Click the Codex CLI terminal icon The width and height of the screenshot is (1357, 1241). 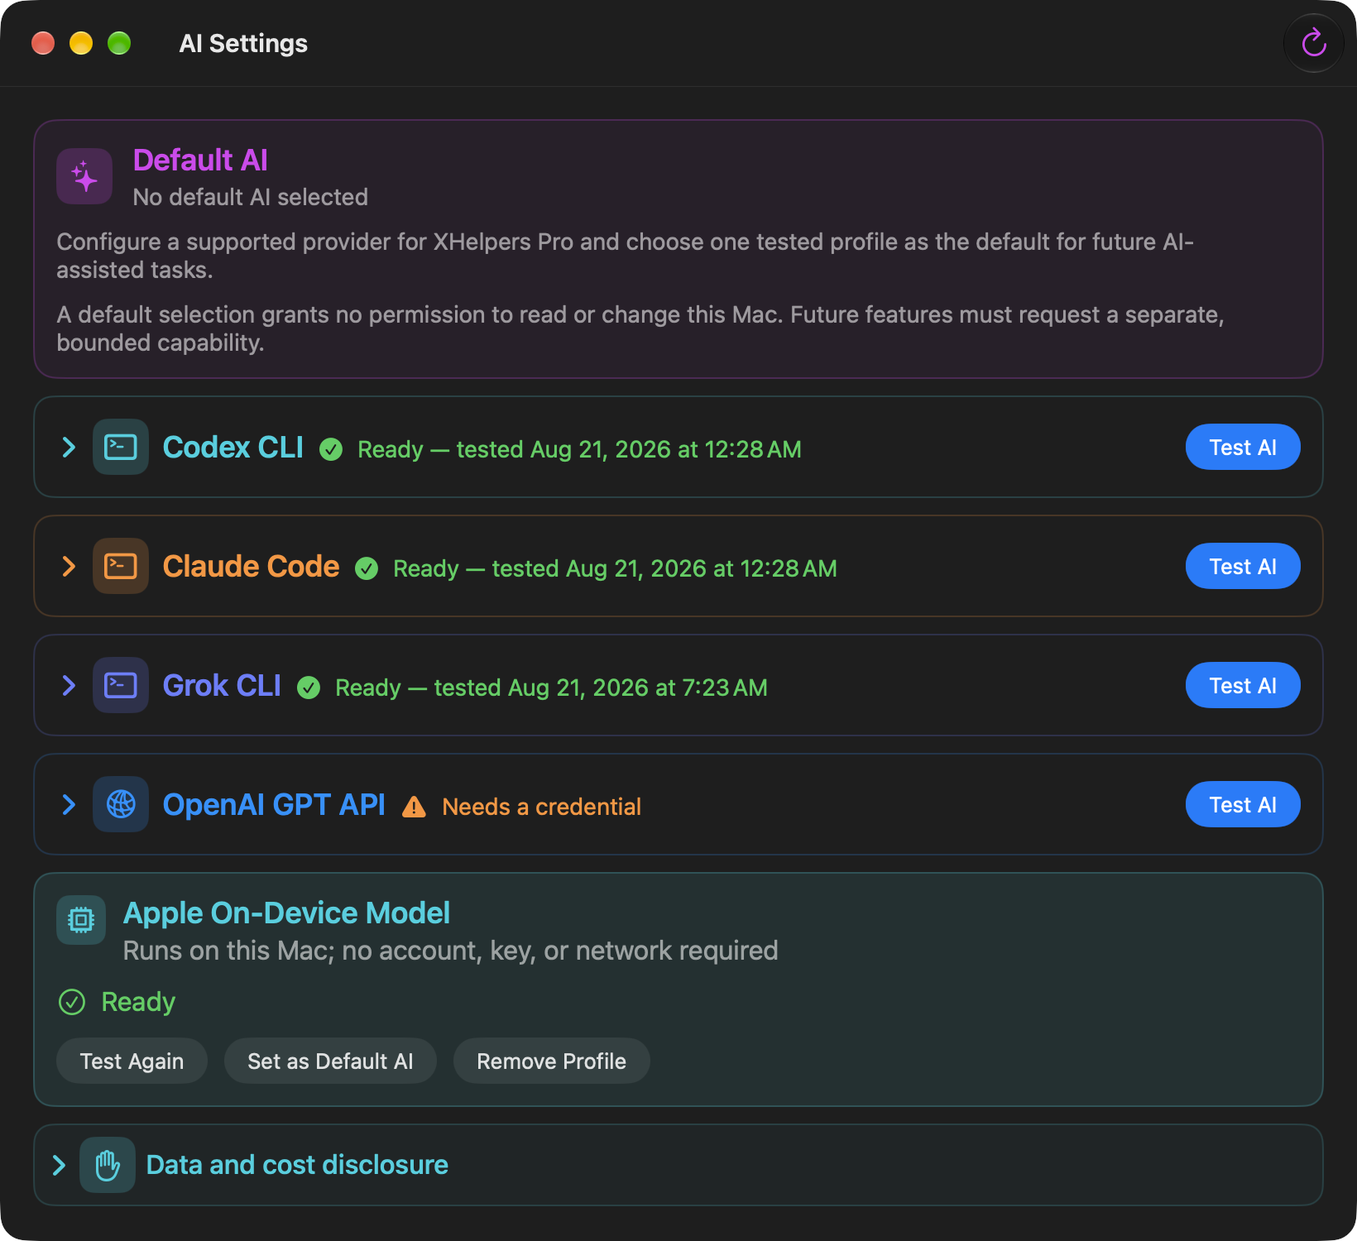[121, 447]
